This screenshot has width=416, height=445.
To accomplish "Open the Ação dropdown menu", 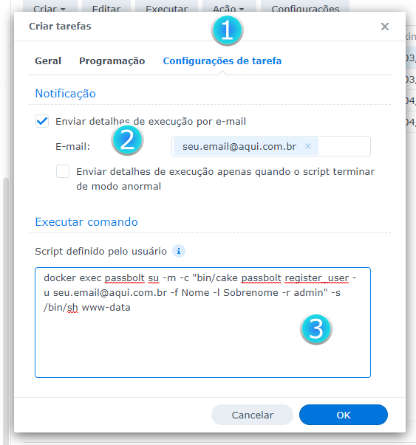I will (x=229, y=6).
